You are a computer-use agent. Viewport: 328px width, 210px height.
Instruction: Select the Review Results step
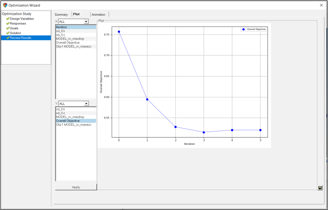click(x=20, y=38)
